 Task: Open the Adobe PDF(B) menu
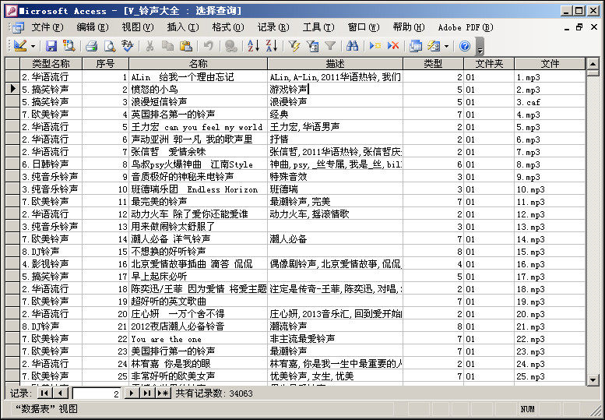coord(466,27)
